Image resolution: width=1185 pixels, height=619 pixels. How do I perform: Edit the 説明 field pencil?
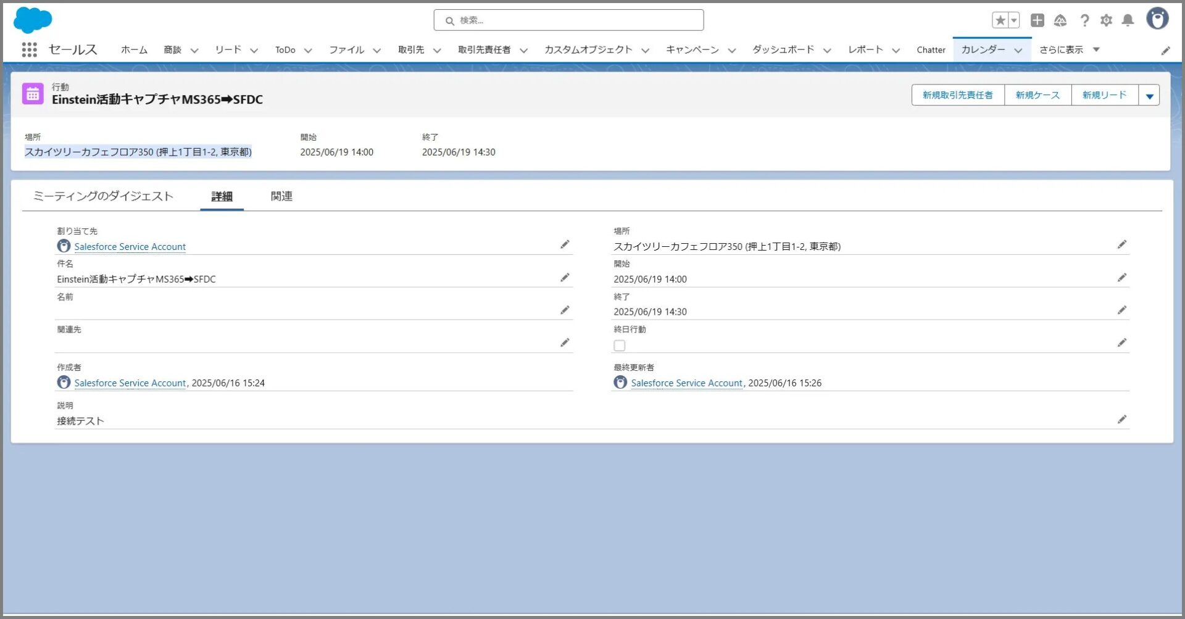pyautogui.click(x=1122, y=419)
